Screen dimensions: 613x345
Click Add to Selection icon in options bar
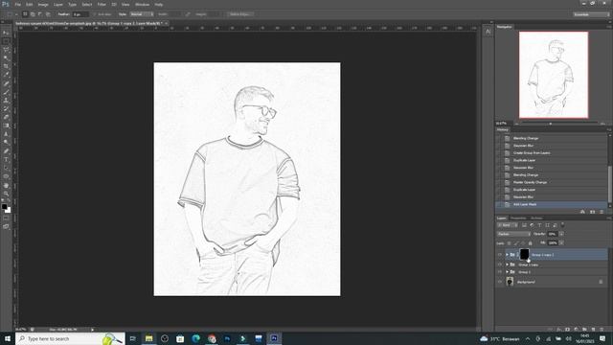(33, 14)
